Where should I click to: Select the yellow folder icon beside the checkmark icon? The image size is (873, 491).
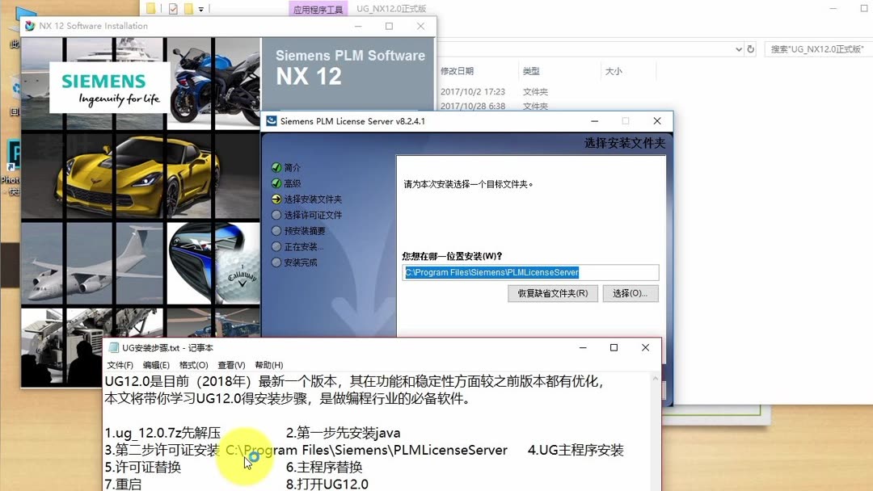tap(188, 8)
